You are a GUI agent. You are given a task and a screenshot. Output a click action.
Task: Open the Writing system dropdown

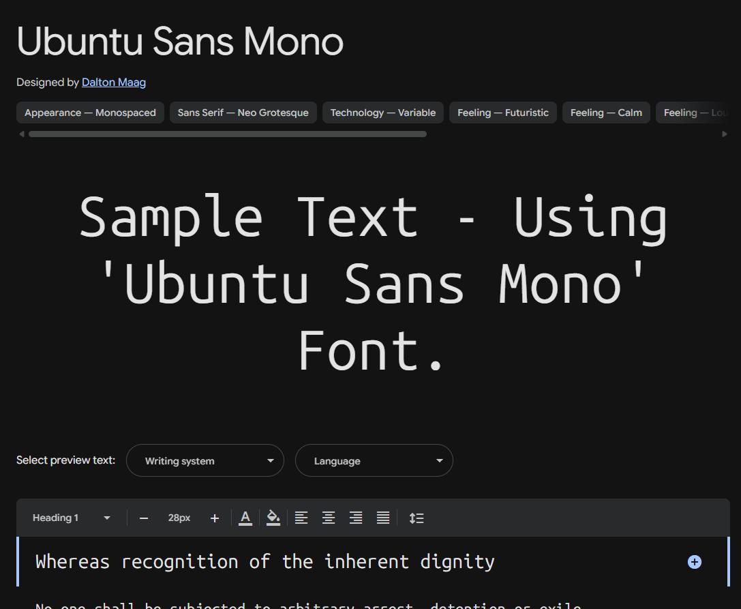(205, 460)
